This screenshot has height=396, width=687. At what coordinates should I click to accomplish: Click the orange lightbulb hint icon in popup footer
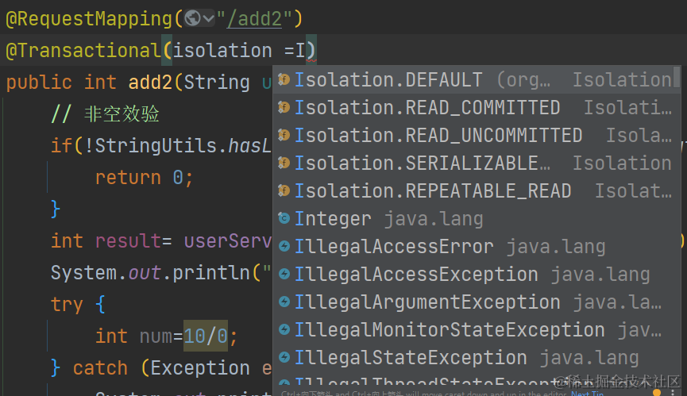pos(656,393)
